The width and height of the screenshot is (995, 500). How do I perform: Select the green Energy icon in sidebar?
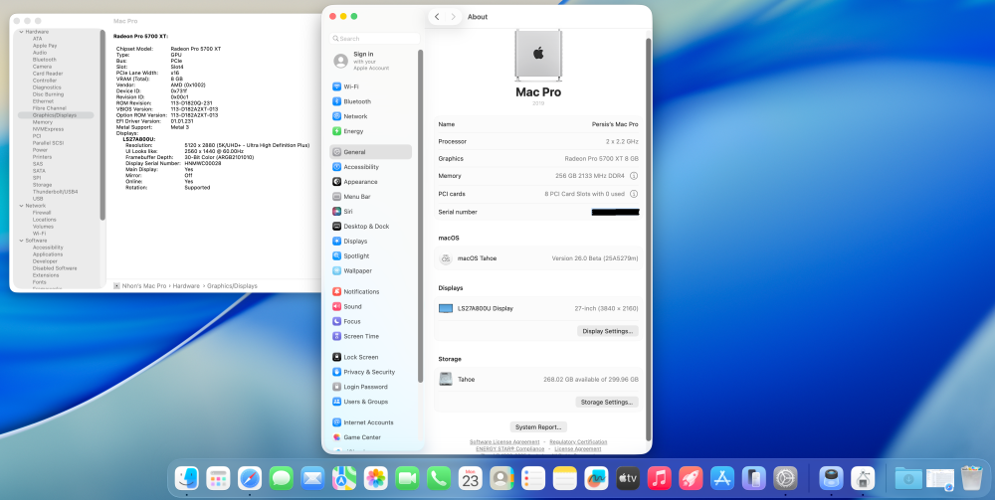coord(337,131)
